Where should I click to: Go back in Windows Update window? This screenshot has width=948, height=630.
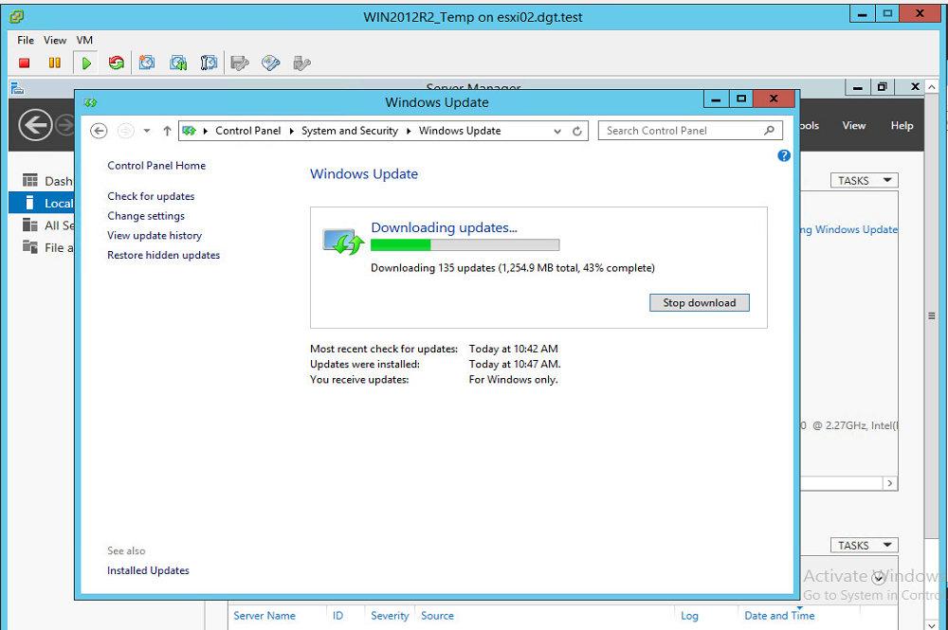[x=99, y=131]
